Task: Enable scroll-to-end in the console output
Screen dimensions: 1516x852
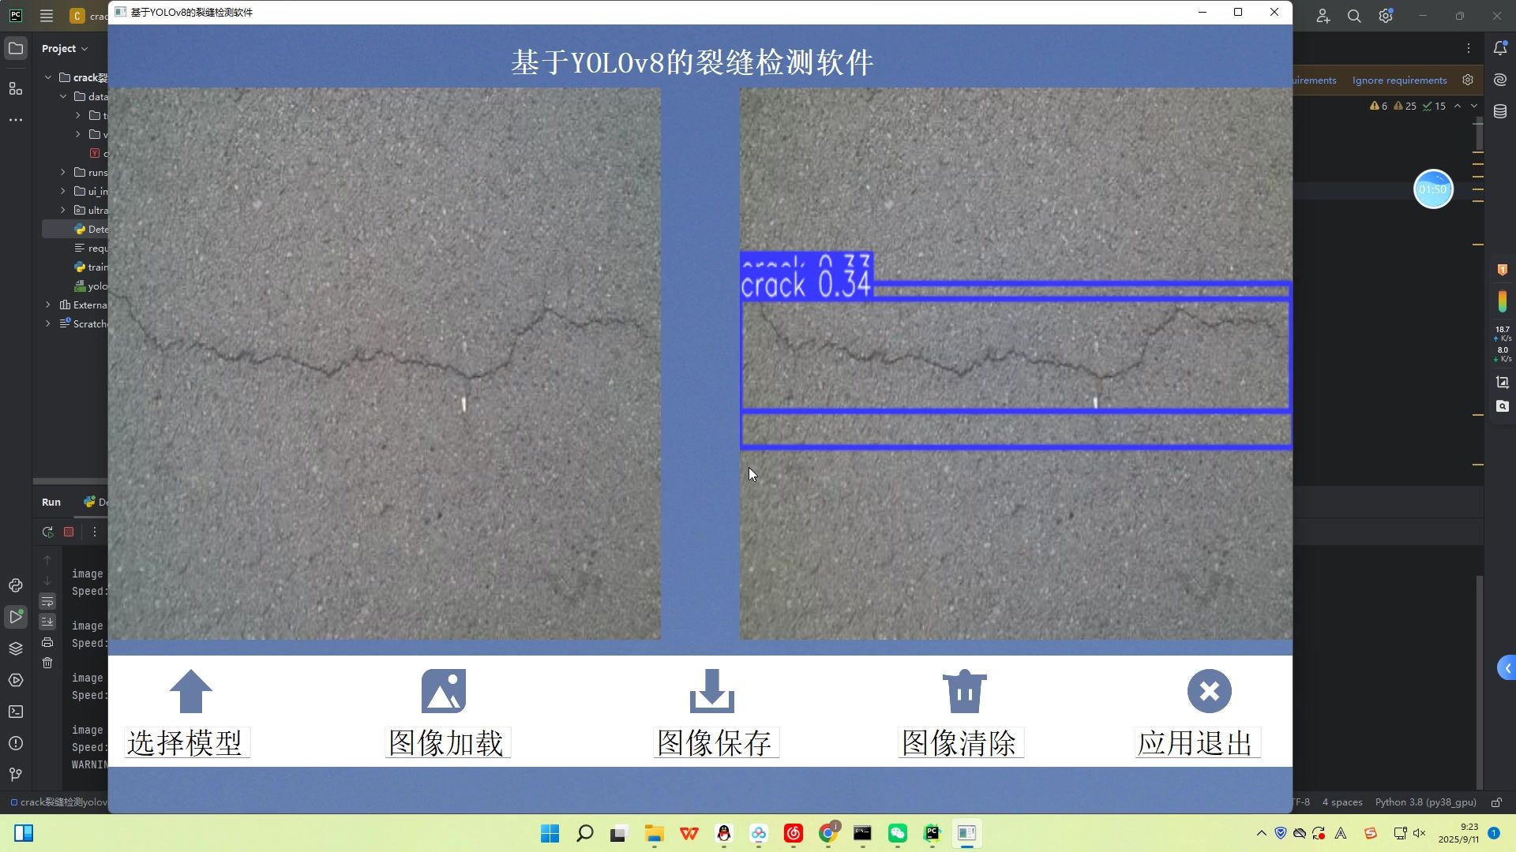Action: click(47, 622)
